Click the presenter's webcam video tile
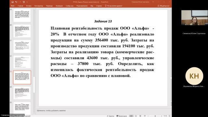 click(x=195, y=18)
